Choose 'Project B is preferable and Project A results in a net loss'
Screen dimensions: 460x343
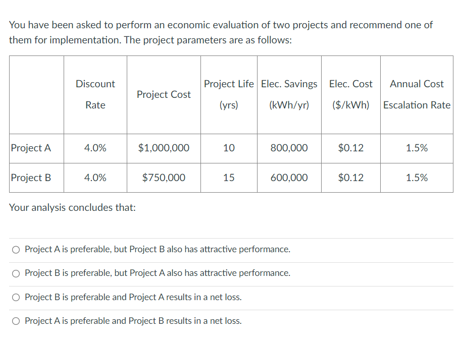(x=16, y=297)
